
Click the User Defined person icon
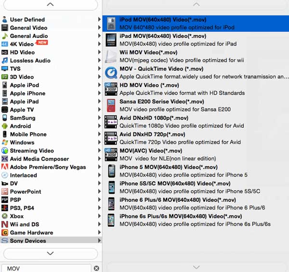(5, 19)
